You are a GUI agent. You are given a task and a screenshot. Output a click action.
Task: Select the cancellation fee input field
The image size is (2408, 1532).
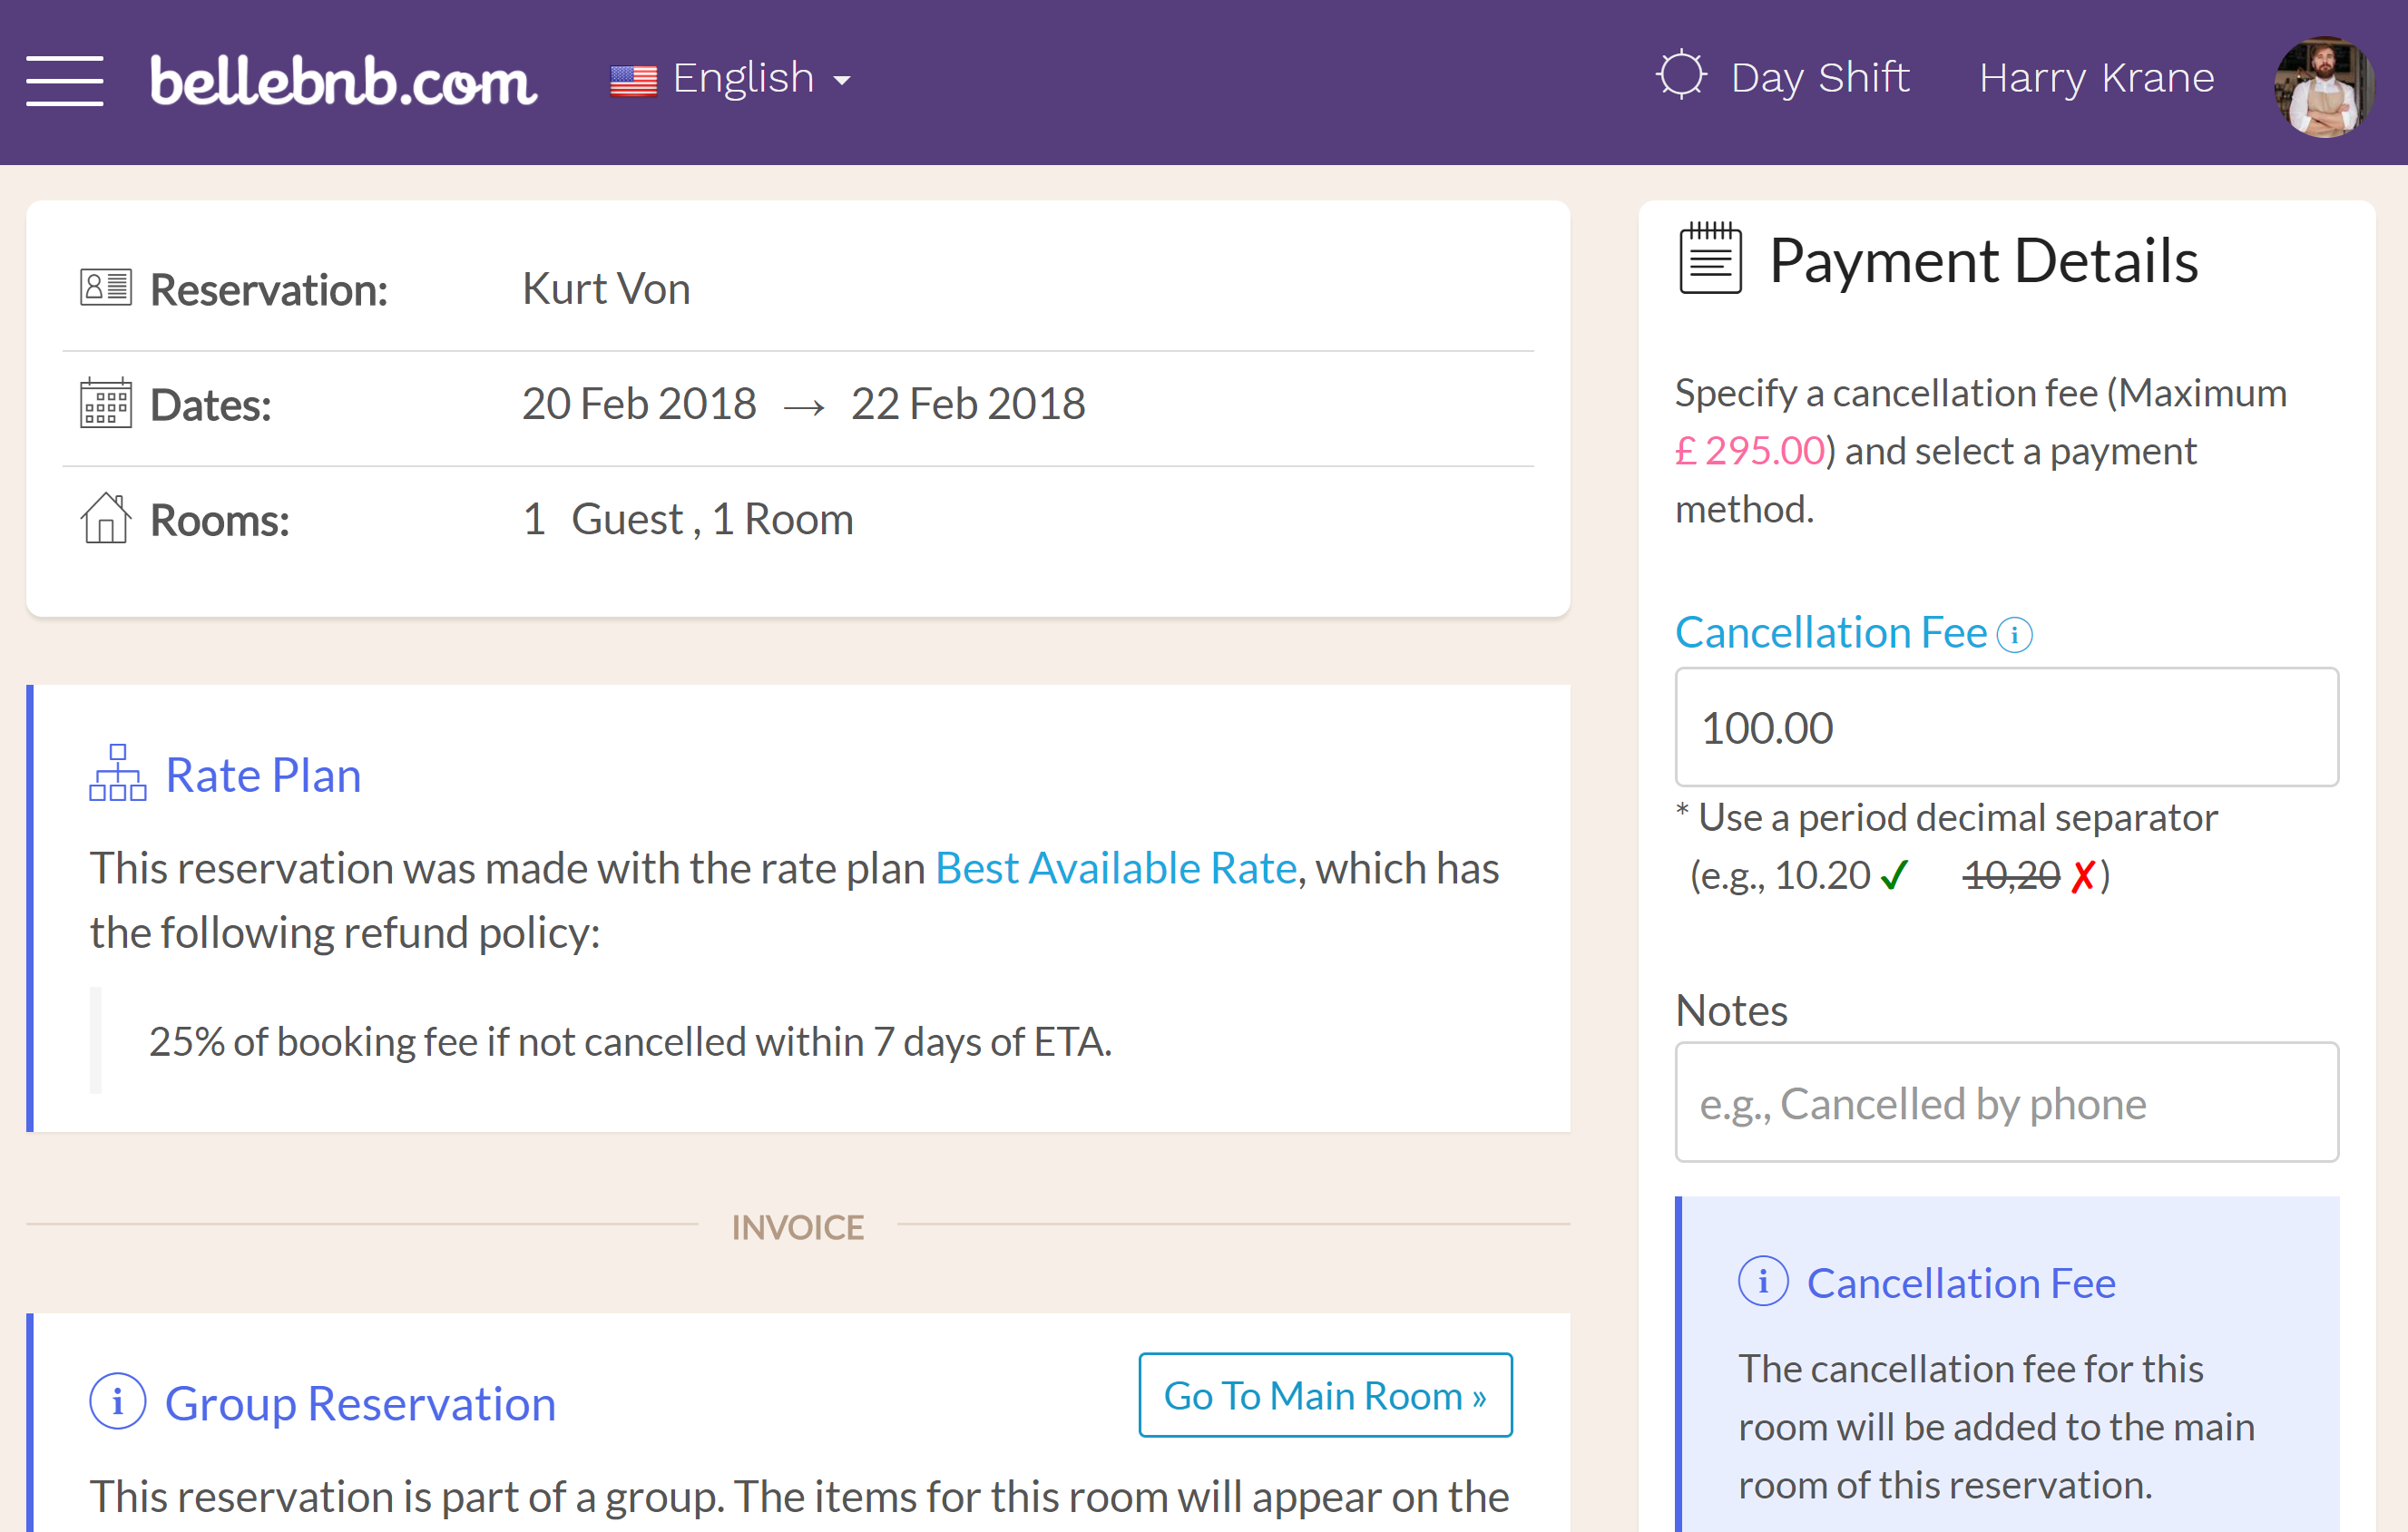tap(2006, 727)
